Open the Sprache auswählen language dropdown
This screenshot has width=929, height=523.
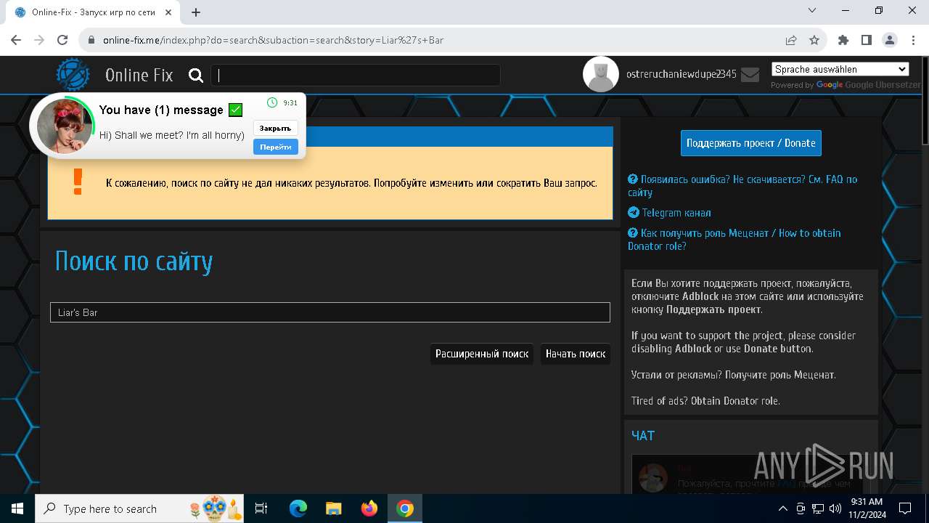(840, 69)
